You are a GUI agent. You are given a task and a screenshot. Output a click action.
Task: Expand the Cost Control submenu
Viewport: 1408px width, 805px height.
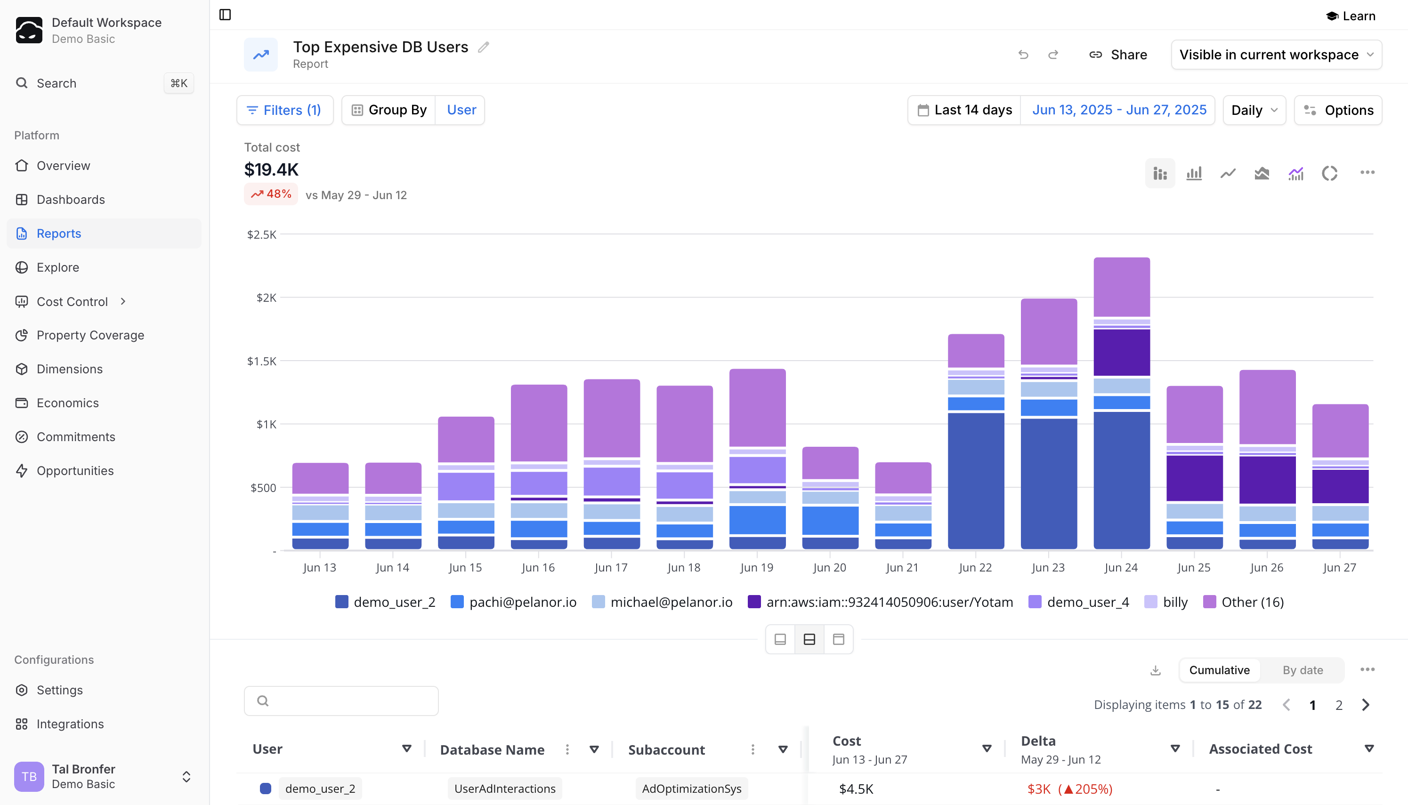pos(123,301)
